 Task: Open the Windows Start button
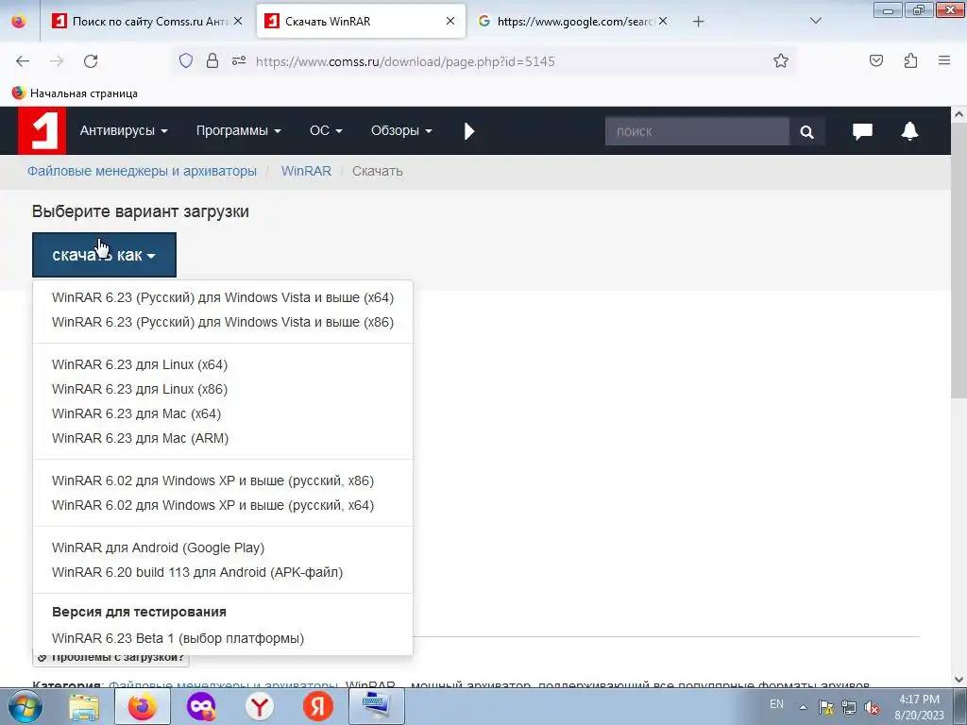click(x=25, y=706)
